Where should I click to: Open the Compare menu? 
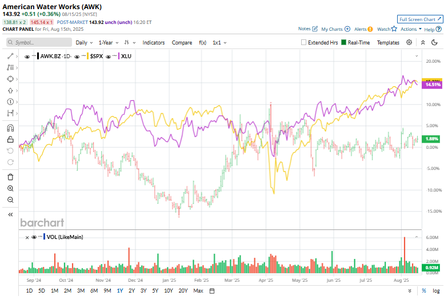[x=182, y=42]
